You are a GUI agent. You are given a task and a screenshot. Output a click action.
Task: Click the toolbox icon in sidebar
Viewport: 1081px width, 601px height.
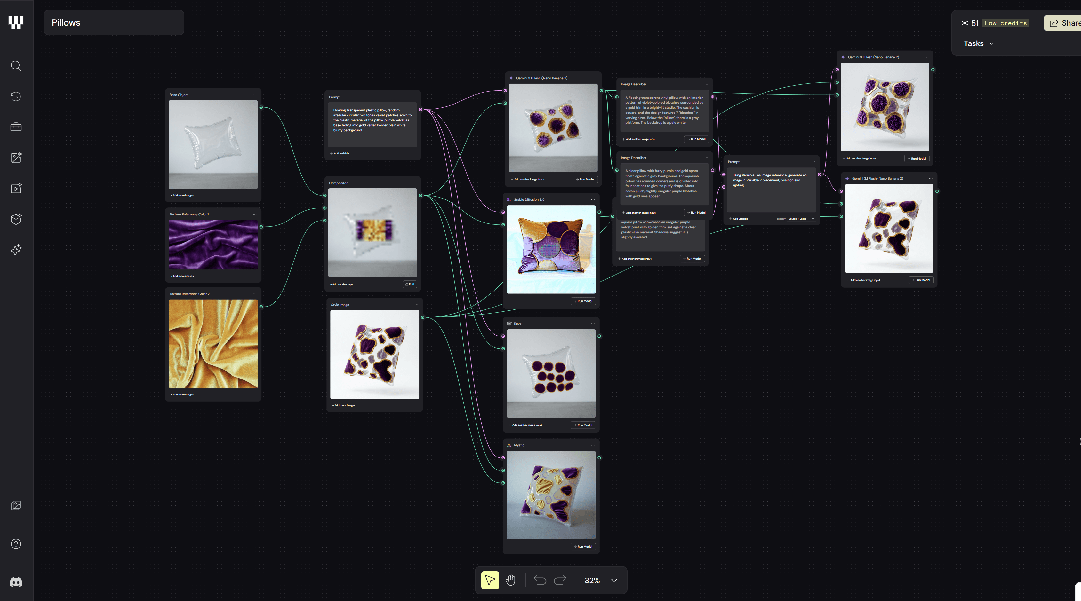pos(16,127)
